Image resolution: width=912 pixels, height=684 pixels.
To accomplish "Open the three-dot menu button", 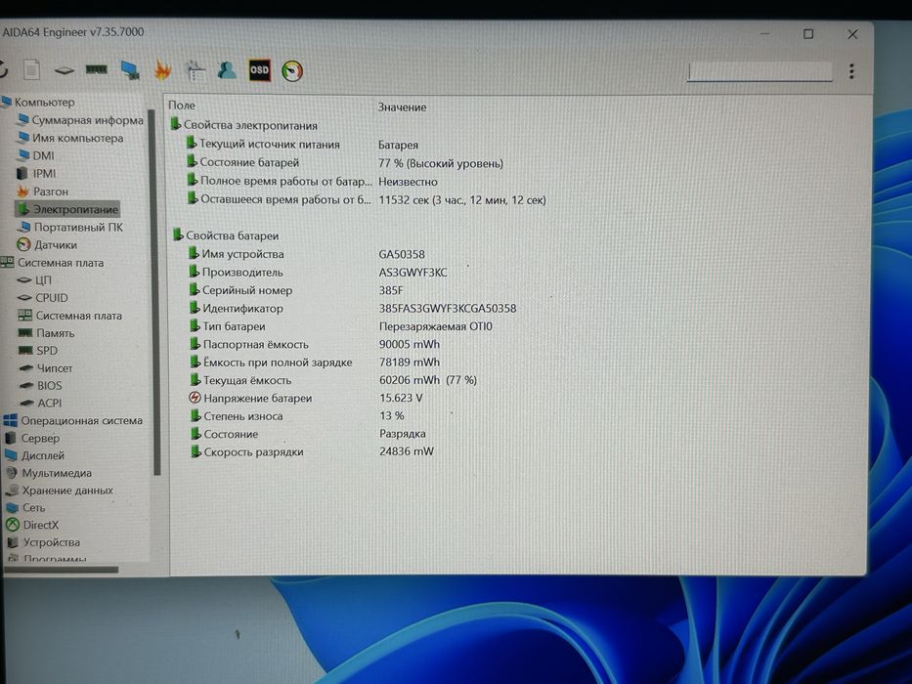I will click(851, 71).
